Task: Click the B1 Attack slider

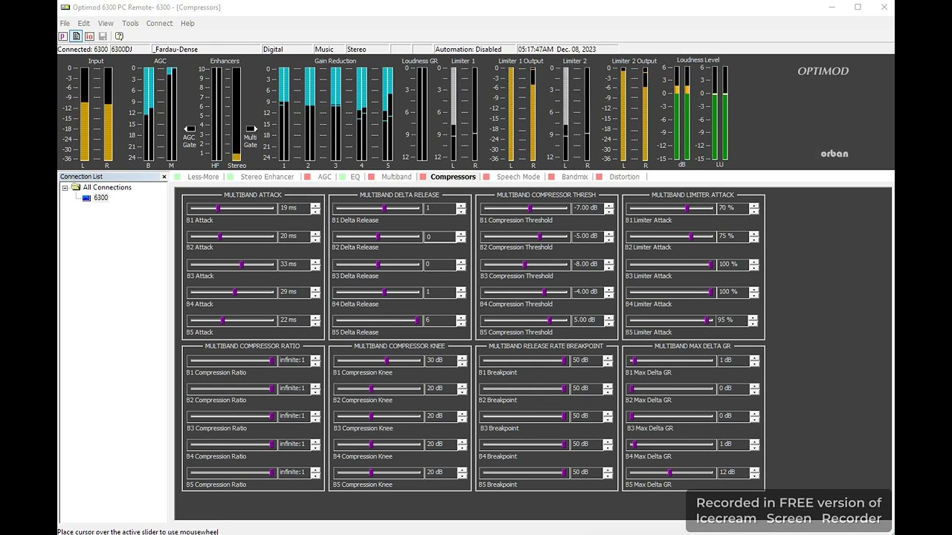Action: (231, 208)
